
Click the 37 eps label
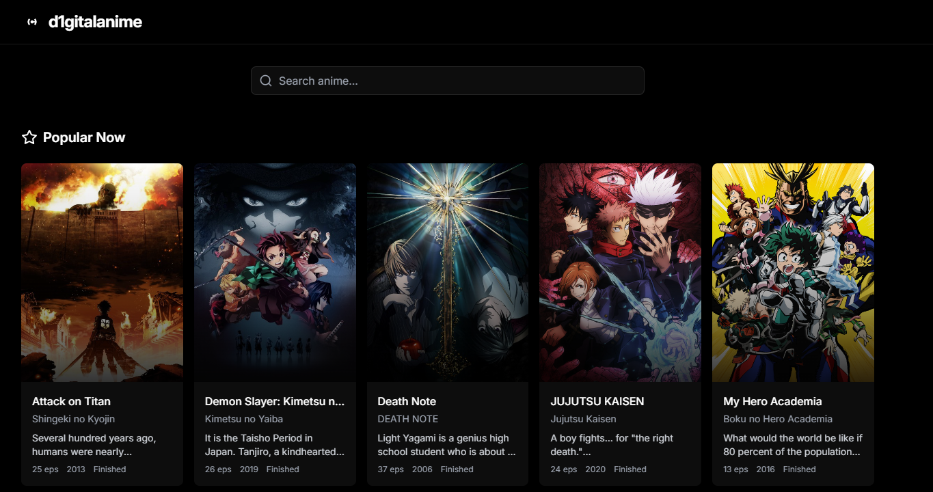click(391, 469)
